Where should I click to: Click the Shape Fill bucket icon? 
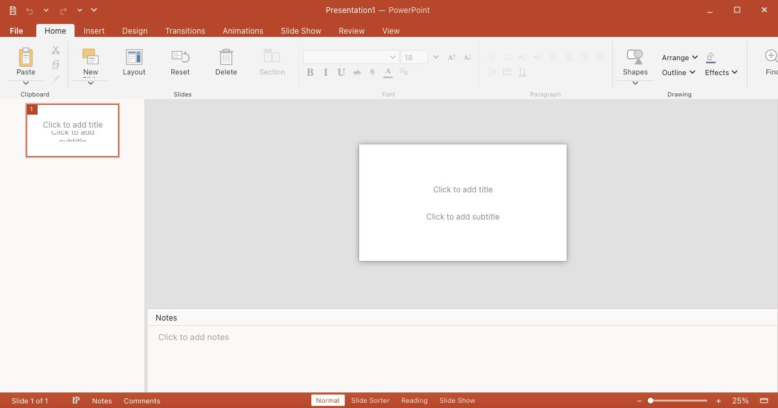(711, 58)
